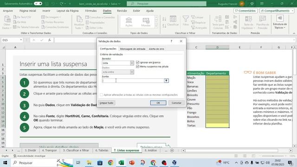Collapse the ribbon with the chevron
This screenshot has width=297, height=167.
point(294,33)
